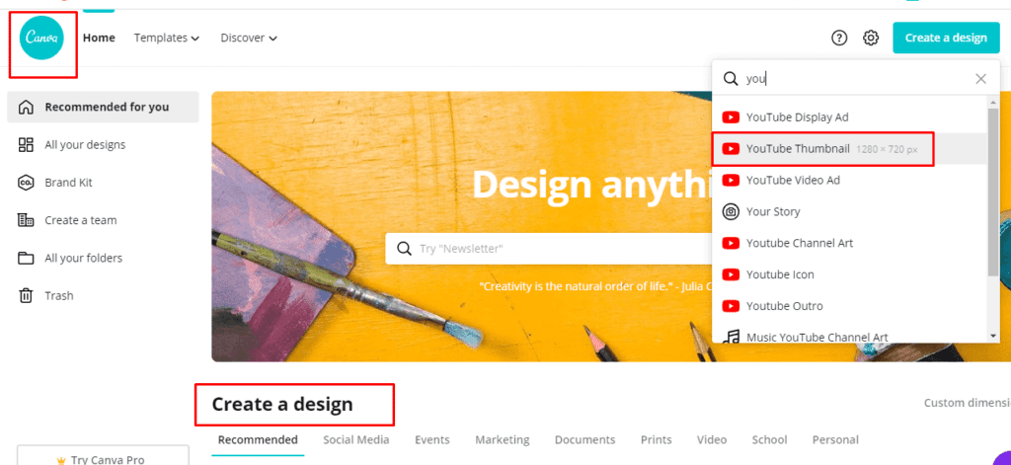Click the Canva logo icon

pyautogui.click(x=42, y=39)
